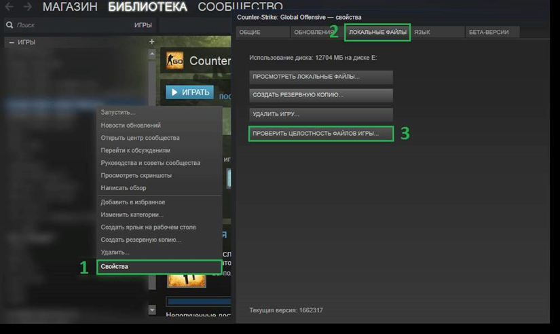
Task: Switch to the ЛОКАЛЬНЫЕ ФАЙЛЫ tab
Action: 377,32
